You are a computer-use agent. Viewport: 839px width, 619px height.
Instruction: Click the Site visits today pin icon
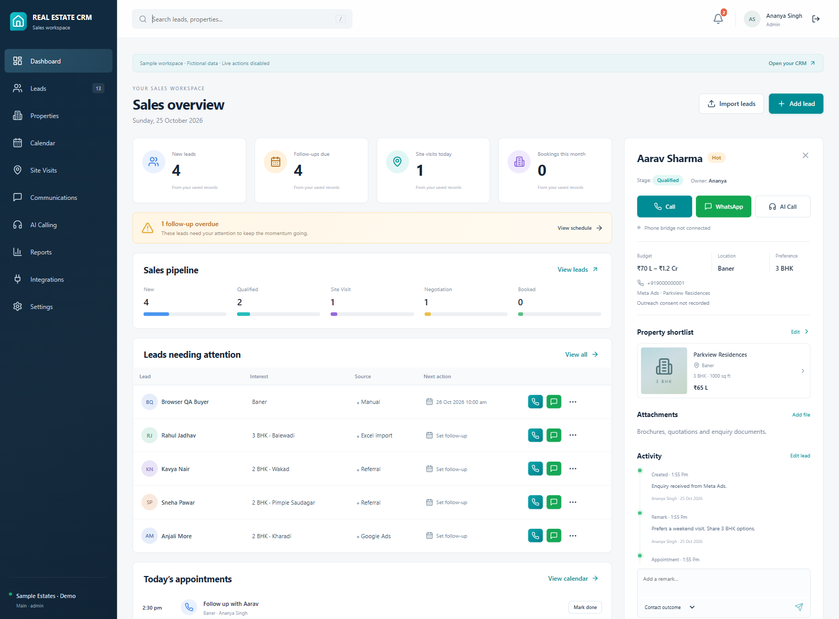click(397, 162)
